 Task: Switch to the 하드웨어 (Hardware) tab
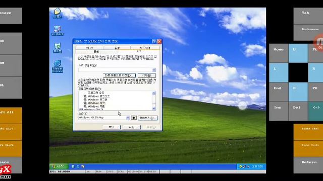145,48
